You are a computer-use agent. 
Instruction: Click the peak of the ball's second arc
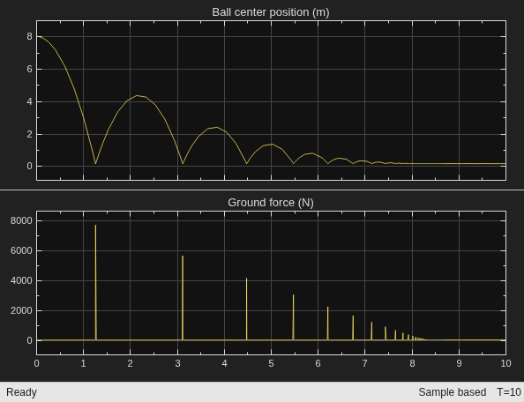click(137, 95)
